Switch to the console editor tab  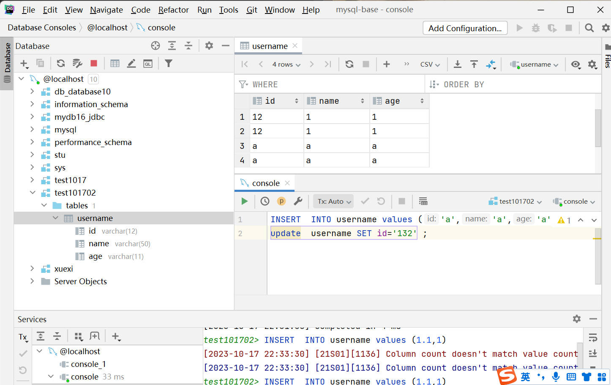click(x=265, y=183)
